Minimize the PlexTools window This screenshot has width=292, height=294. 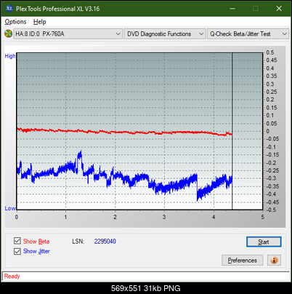(x=232, y=9)
